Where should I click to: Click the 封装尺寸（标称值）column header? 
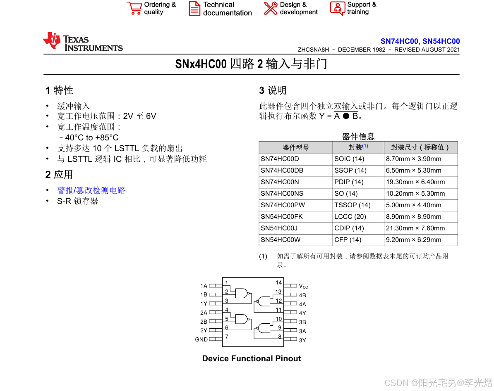(421, 147)
